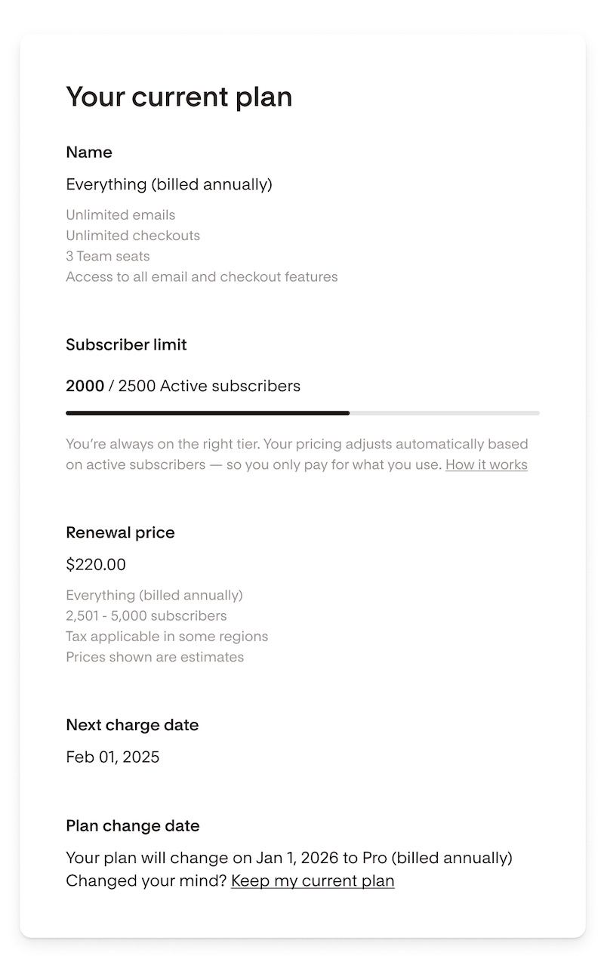
Task: Click the "Renewal price" heading
Action: (x=120, y=533)
